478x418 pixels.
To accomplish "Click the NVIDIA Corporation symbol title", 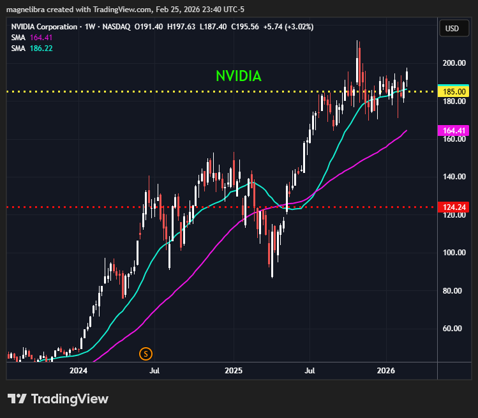I will coord(44,27).
